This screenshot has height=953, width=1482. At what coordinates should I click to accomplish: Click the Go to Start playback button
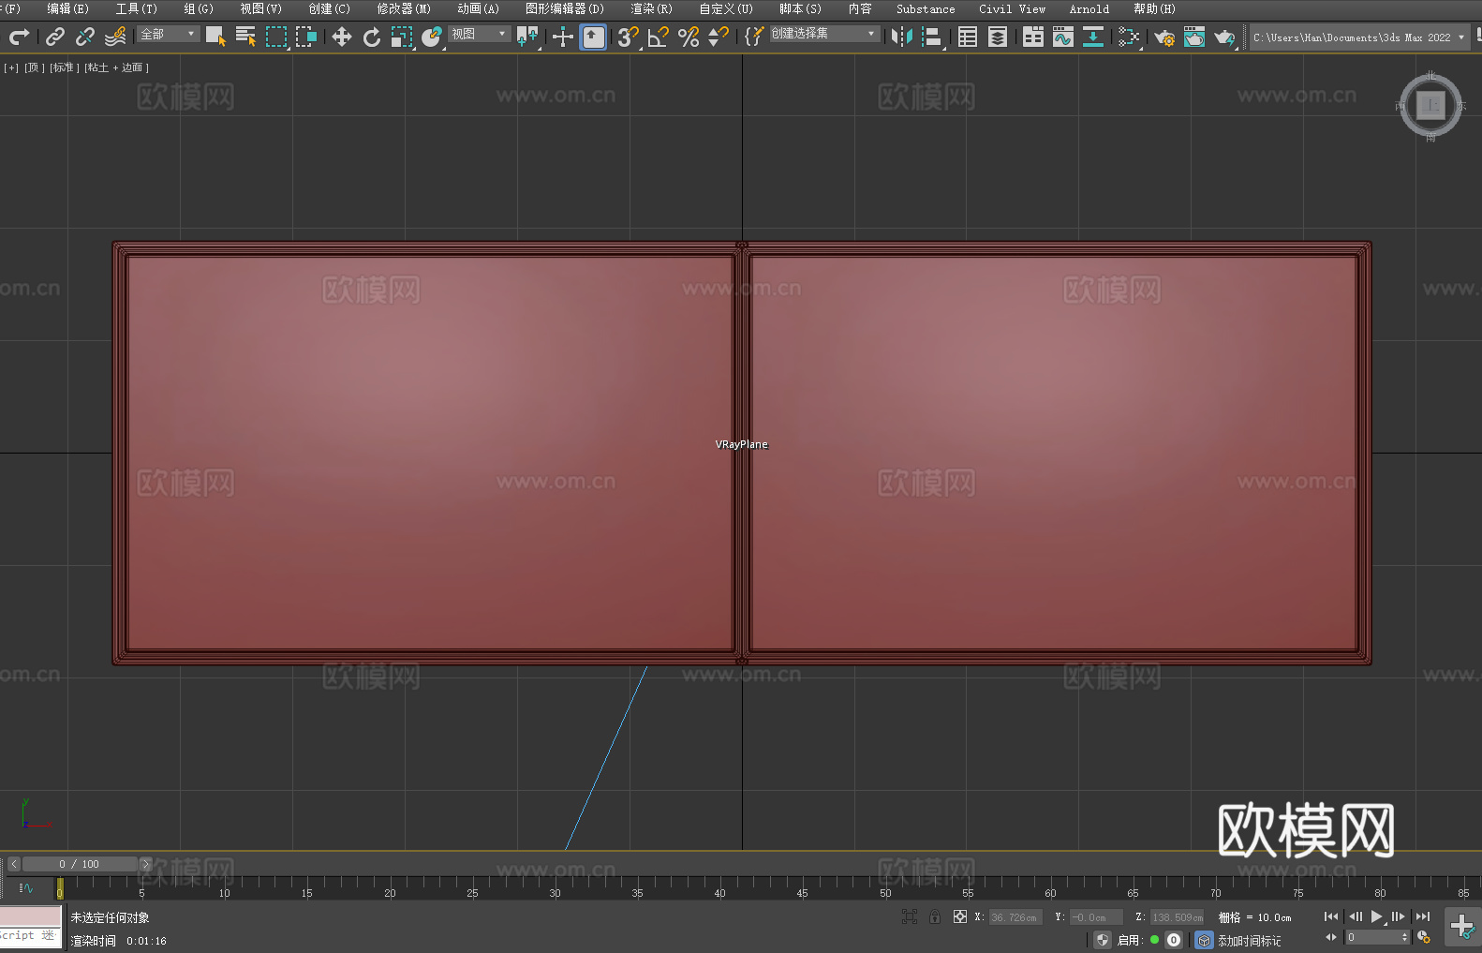point(1331,916)
